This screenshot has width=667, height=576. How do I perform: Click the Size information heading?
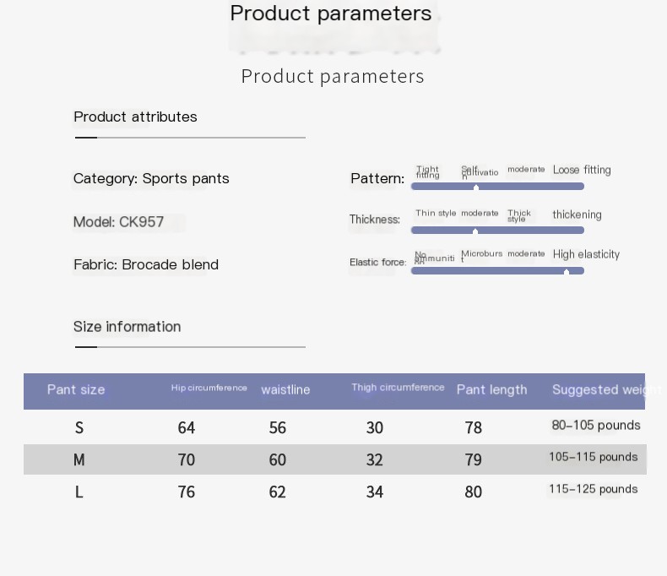point(127,327)
